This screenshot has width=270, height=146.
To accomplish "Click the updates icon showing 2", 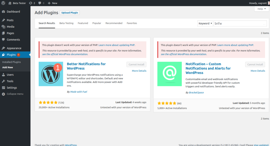I will 31,3.
